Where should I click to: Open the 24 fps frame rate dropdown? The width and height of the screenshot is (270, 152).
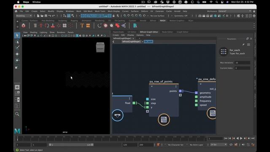point(219,144)
